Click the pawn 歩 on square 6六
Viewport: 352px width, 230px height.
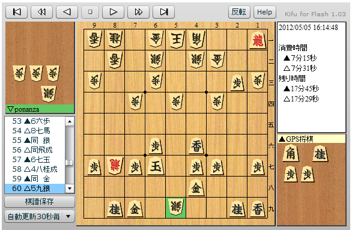coord(156,146)
